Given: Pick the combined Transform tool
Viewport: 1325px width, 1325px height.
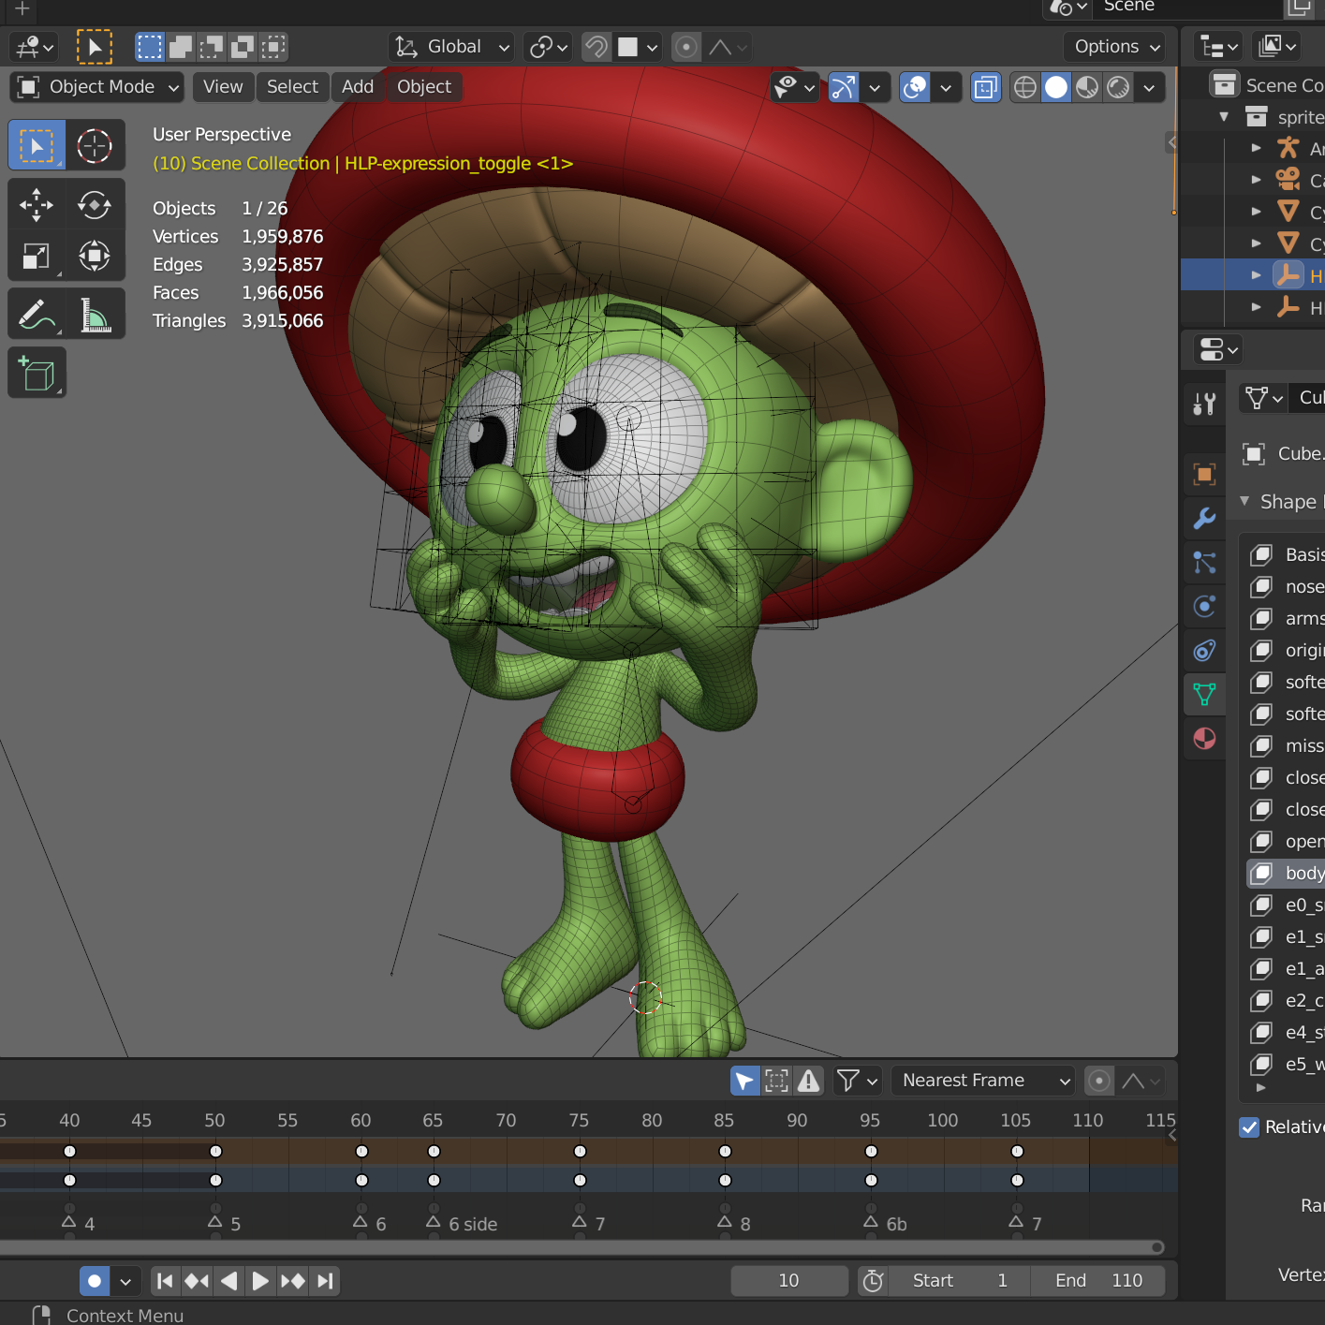Looking at the screenshot, I should 95,256.
